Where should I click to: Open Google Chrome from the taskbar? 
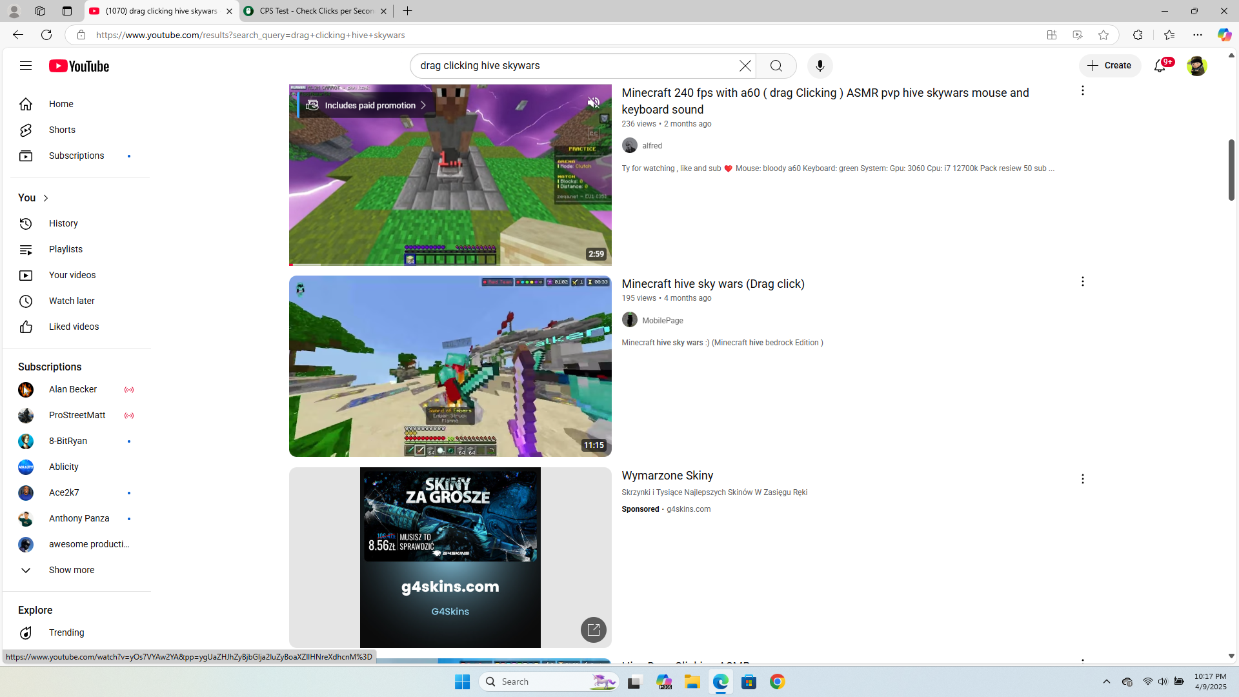[x=778, y=682]
